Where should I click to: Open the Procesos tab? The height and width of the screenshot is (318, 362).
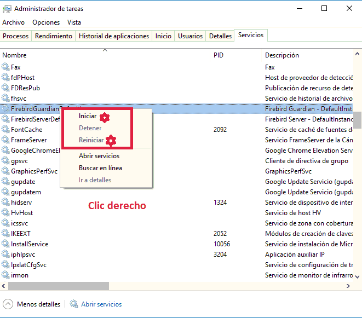coord(15,36)
